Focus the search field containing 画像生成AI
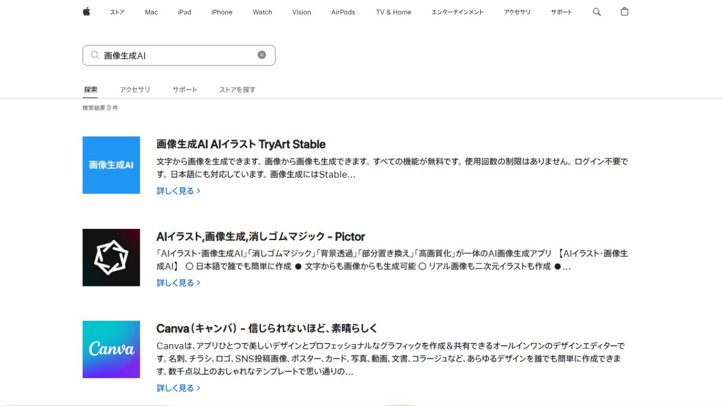The image size is (723, 406). click(179, 56)
